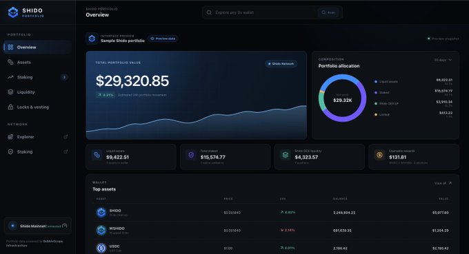Click the SHIDO balance 3,248,804.23

[344, 213]
